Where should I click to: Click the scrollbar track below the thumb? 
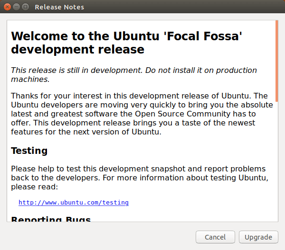point(276,166)
